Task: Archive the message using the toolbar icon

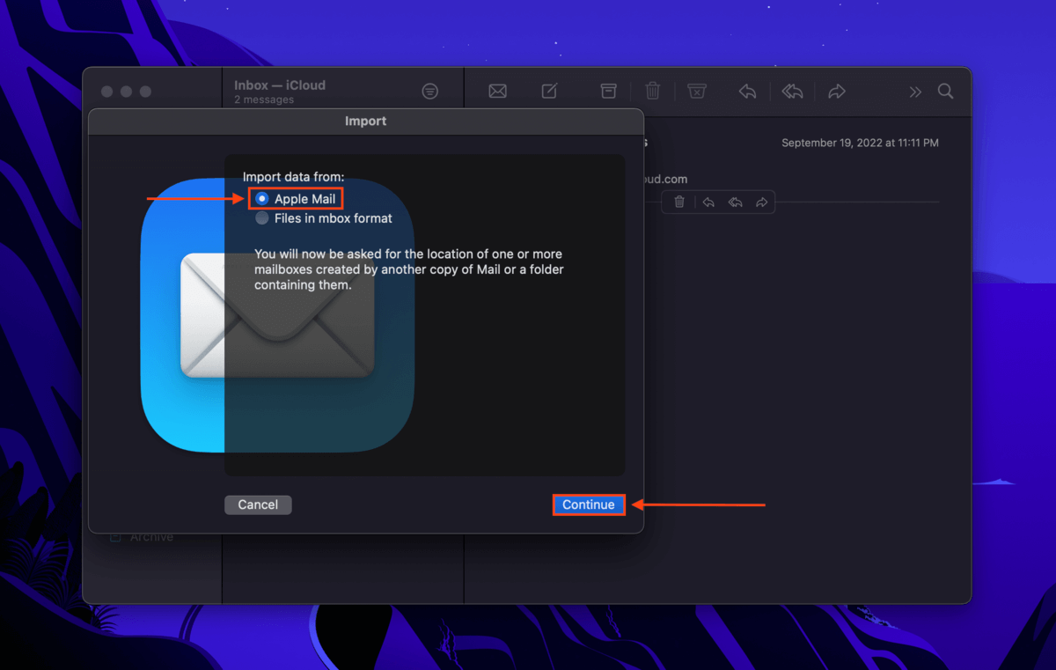Action: [608, 92]
